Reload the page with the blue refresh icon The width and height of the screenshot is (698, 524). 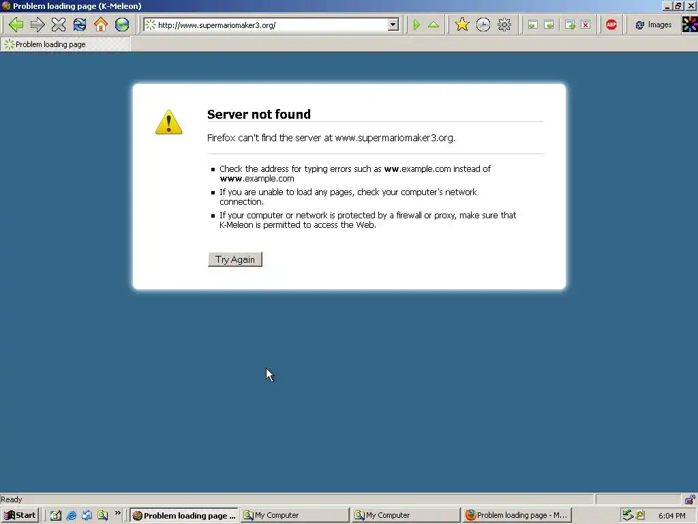point(80,25)
